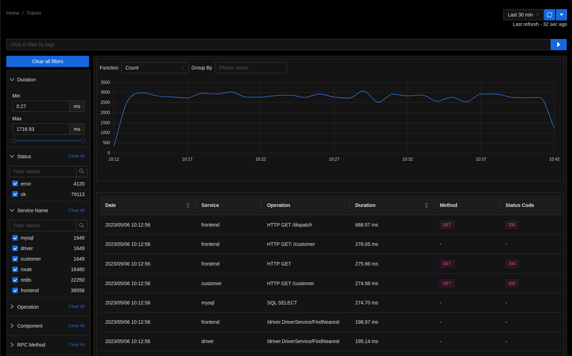Screen dimensions: 572x356
Task: Navigate to Home breadcrumb
Action: (13, 13)
